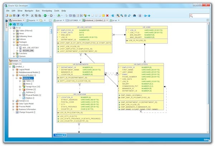This screenshot has width=215, height=146.
Task: Click the Fit Screen icon
Action: (125, 16)
